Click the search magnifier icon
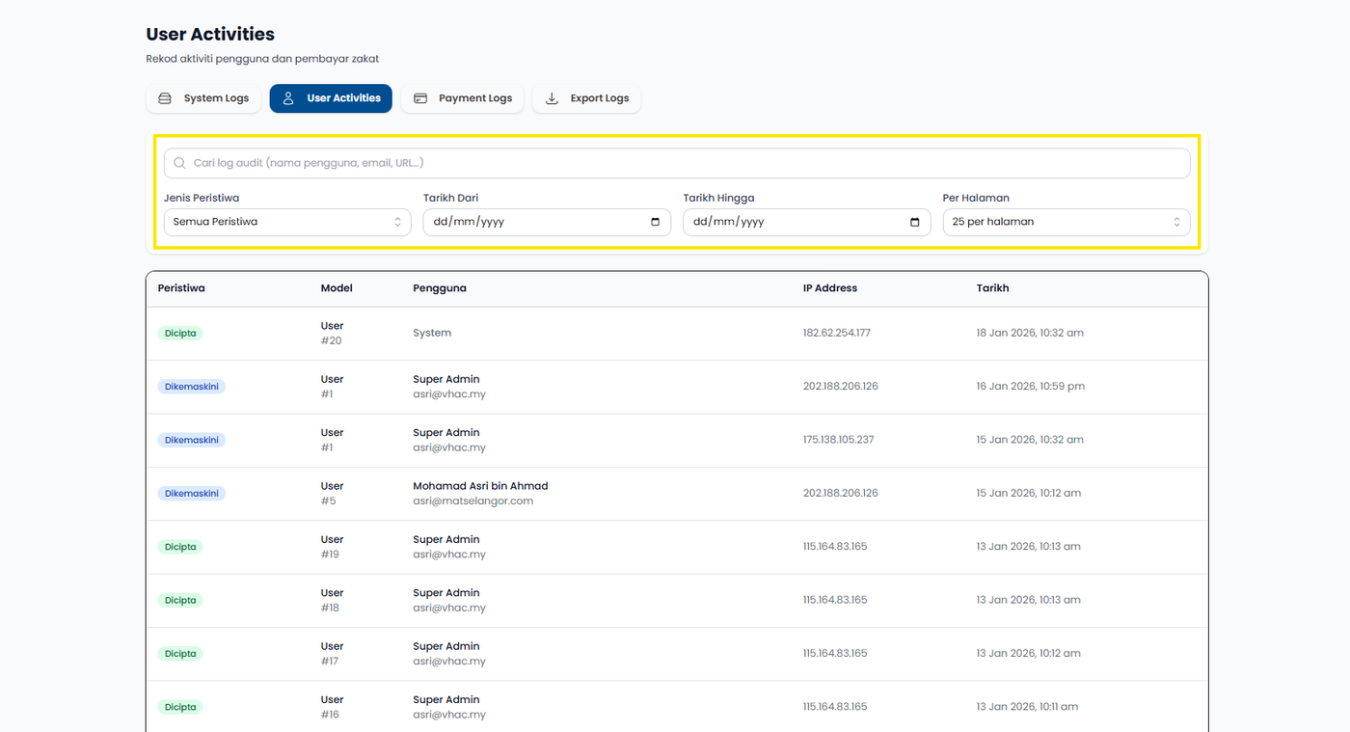This screenshot has width=1350, height=732. coord(179,163)
